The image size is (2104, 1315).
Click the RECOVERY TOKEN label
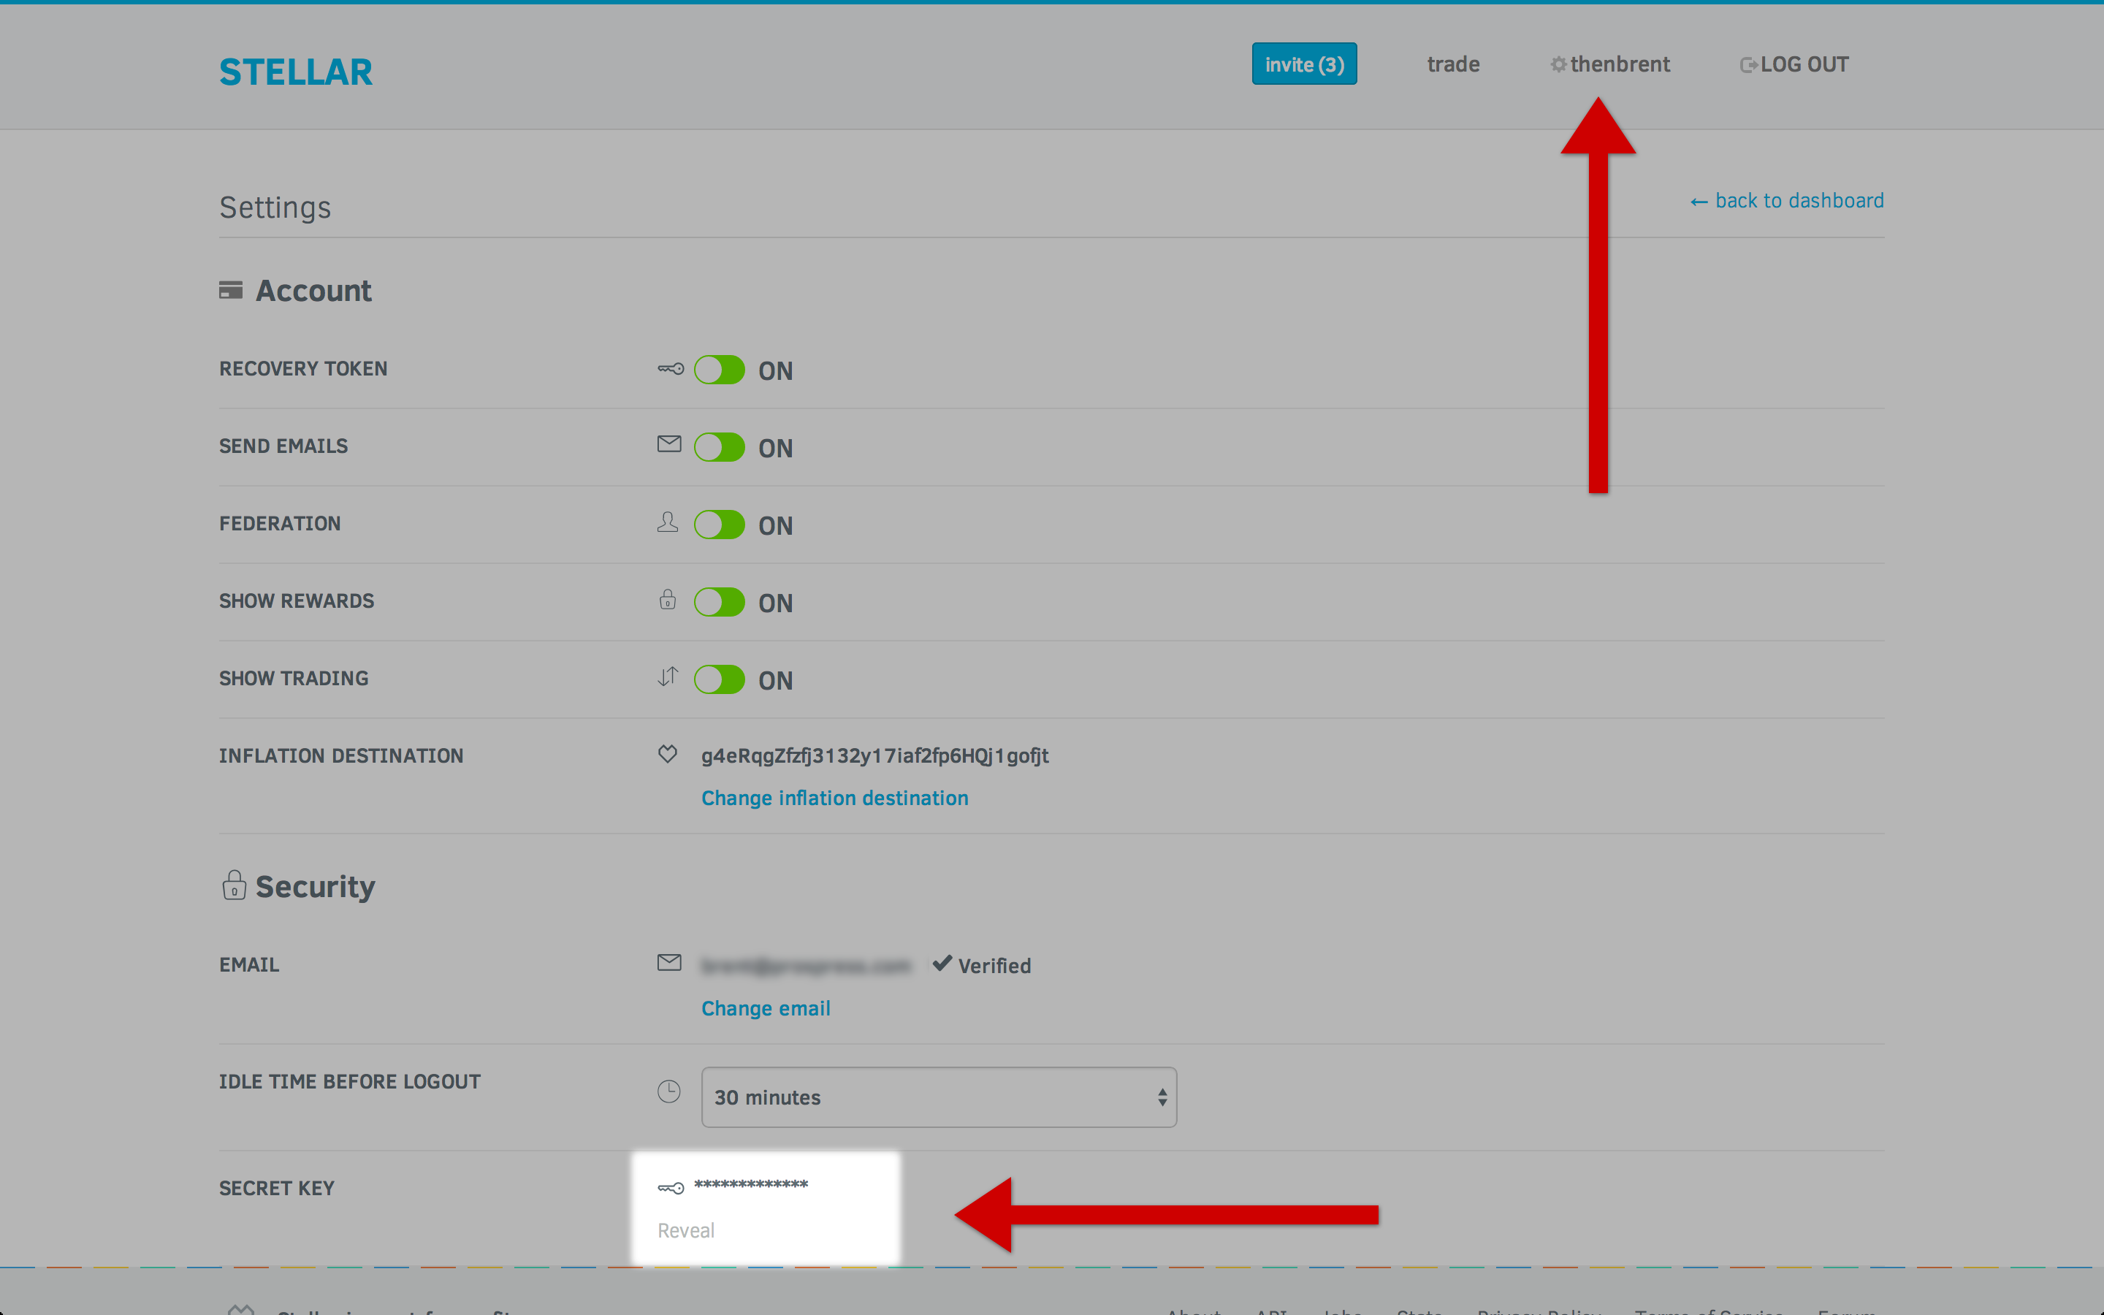tap(303, 369)
